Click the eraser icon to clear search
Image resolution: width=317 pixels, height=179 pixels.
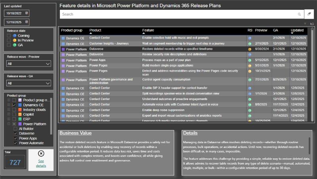click(309, 14)
